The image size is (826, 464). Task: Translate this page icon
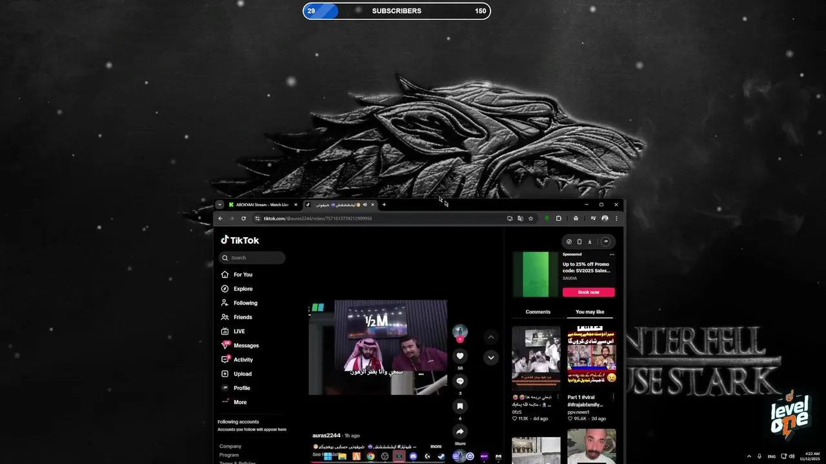520,218
